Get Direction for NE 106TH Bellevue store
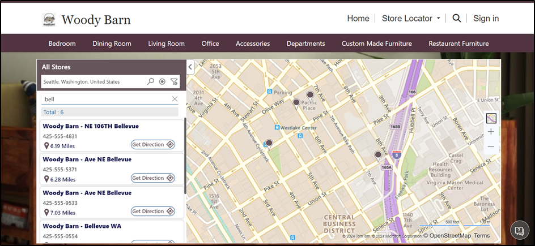Image resolution: width=535 pixels, height=246 pixels. tap(153, 145)
